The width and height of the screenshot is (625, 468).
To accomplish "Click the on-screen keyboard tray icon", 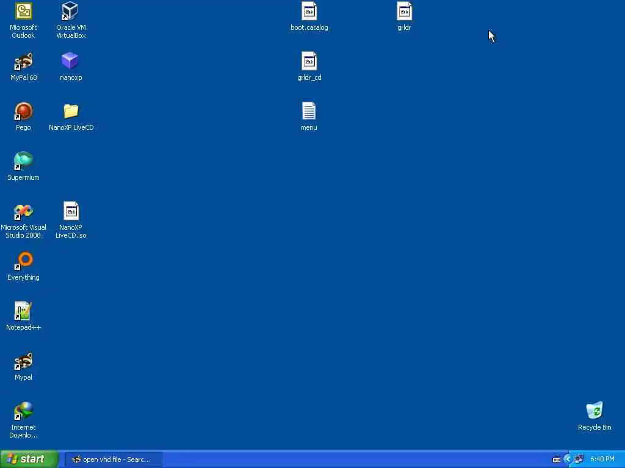I will (557, 459).
